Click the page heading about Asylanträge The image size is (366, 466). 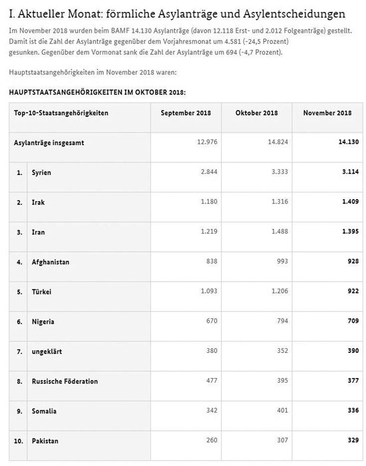coord(177,14)
